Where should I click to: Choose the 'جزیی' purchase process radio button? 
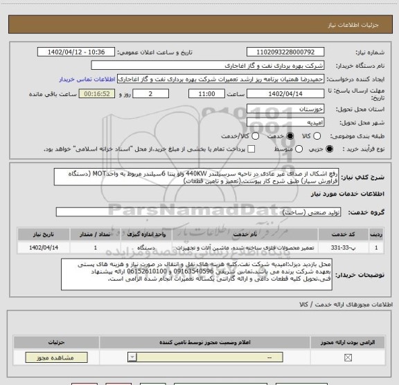(x=329, y=149)
